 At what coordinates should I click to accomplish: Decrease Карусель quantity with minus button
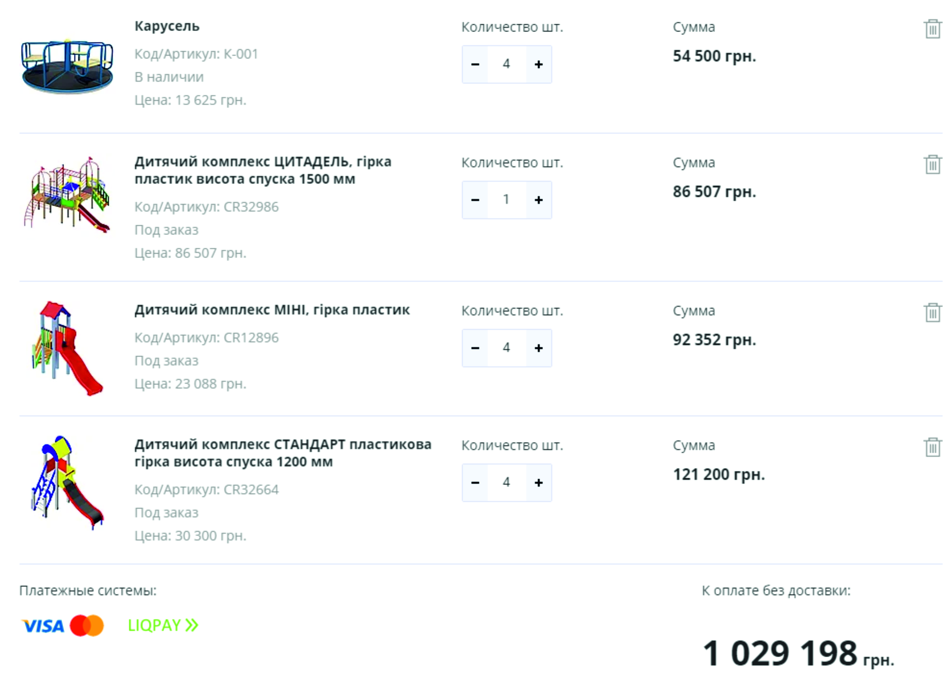pyautogui.click(x=475, y=64)
